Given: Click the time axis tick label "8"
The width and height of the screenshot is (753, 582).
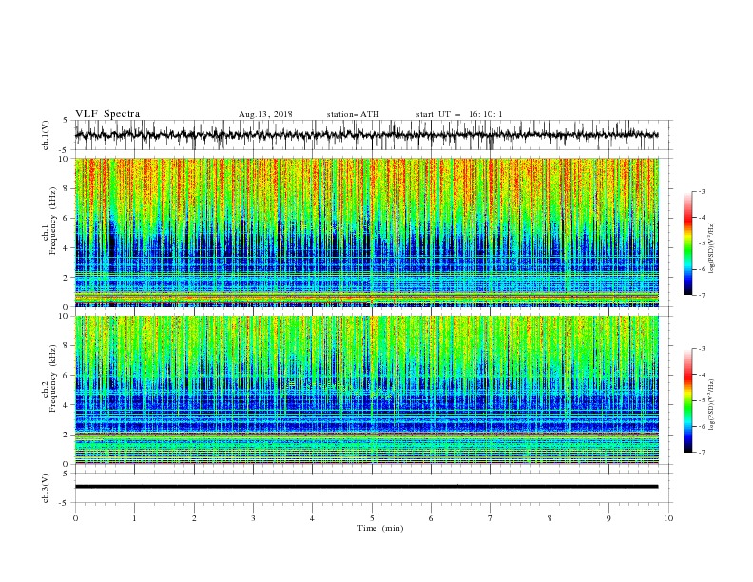Looking at the screenshot, I should pos(550,518).
